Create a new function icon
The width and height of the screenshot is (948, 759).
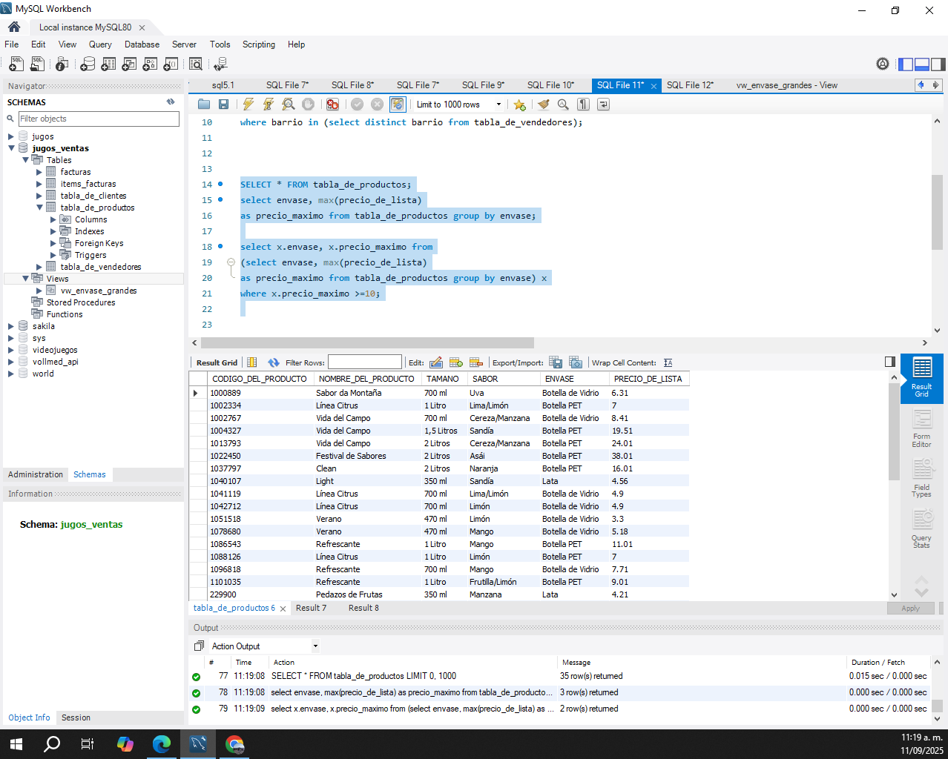tap(171, 64)
